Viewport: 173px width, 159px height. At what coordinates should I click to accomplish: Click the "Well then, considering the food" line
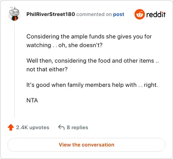(93, 61)
